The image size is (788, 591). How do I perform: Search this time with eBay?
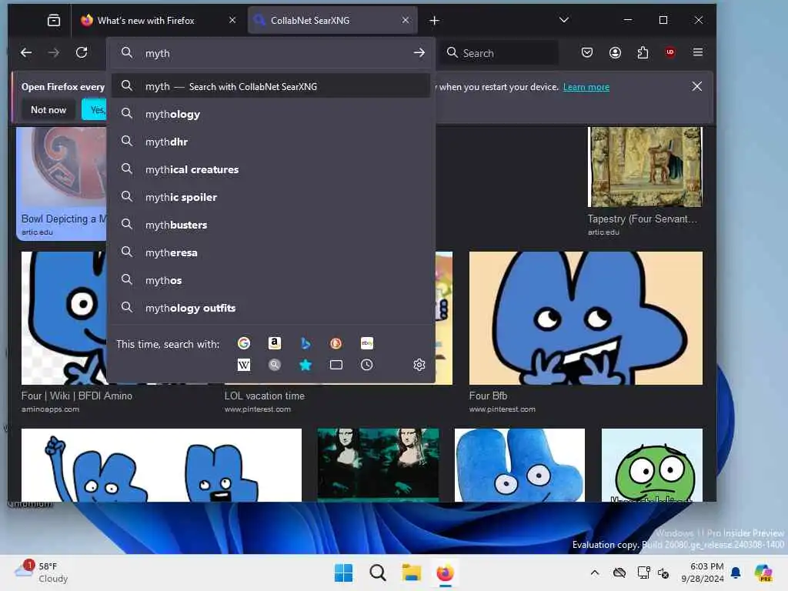pyautogui.click(x=367, y=343)
